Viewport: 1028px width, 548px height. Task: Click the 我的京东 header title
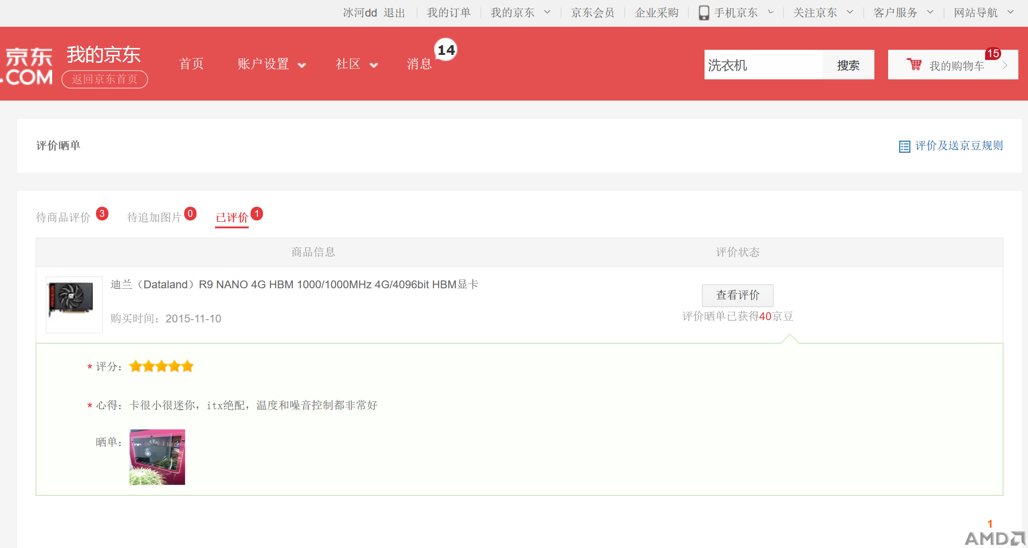point(104,55)
